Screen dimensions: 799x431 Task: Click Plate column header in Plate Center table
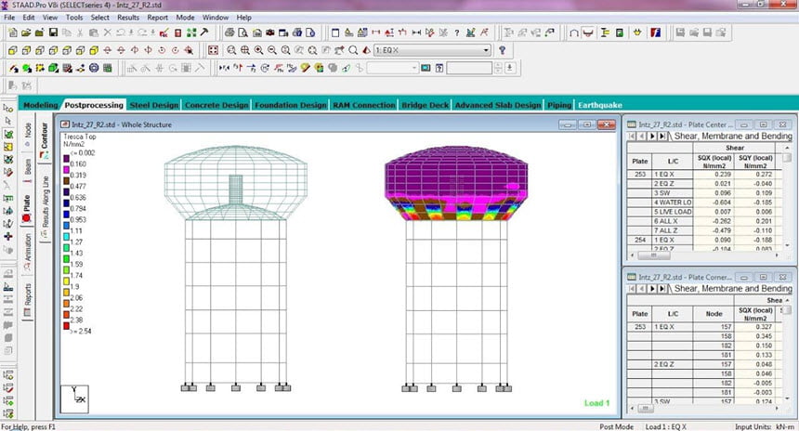coord(639,161)
